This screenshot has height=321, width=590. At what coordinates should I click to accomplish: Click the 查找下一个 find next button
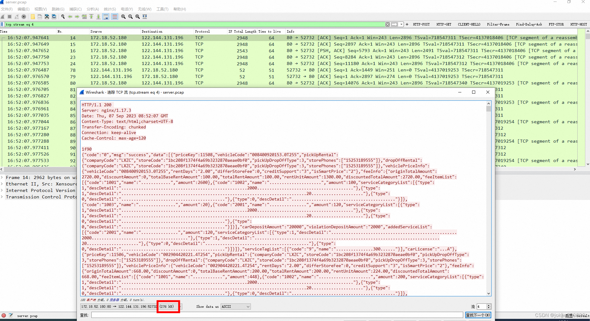(478, 315)
